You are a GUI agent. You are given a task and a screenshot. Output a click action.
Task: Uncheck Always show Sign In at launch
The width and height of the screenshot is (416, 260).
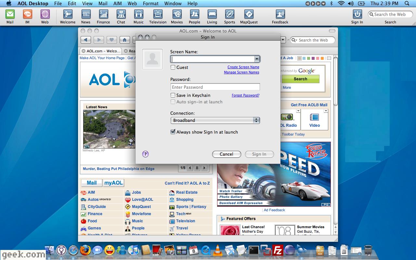coord(173,132)
